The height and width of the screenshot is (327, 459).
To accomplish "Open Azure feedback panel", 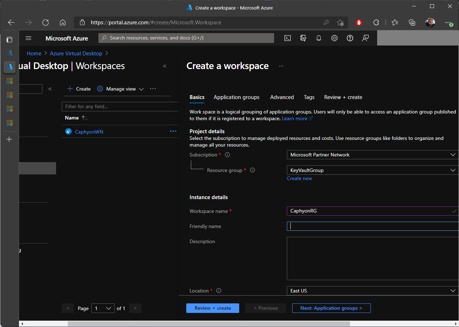I will (366, 38).
